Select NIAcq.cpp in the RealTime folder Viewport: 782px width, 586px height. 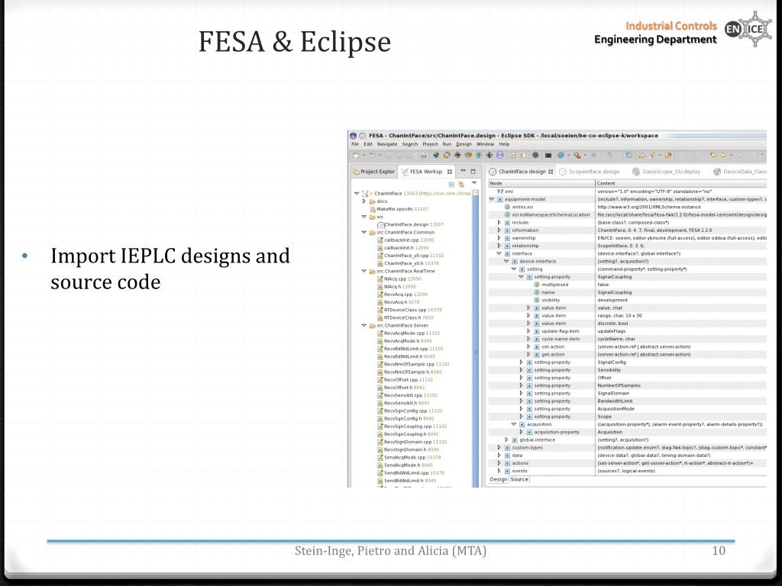(x=399, y=279)
